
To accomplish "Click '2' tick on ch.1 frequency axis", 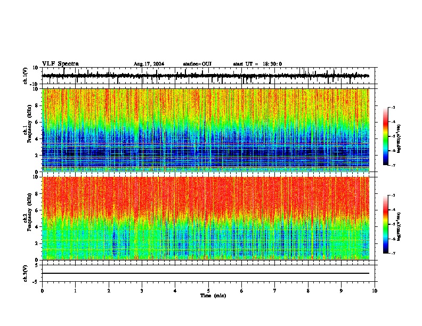I will point(37,156).
